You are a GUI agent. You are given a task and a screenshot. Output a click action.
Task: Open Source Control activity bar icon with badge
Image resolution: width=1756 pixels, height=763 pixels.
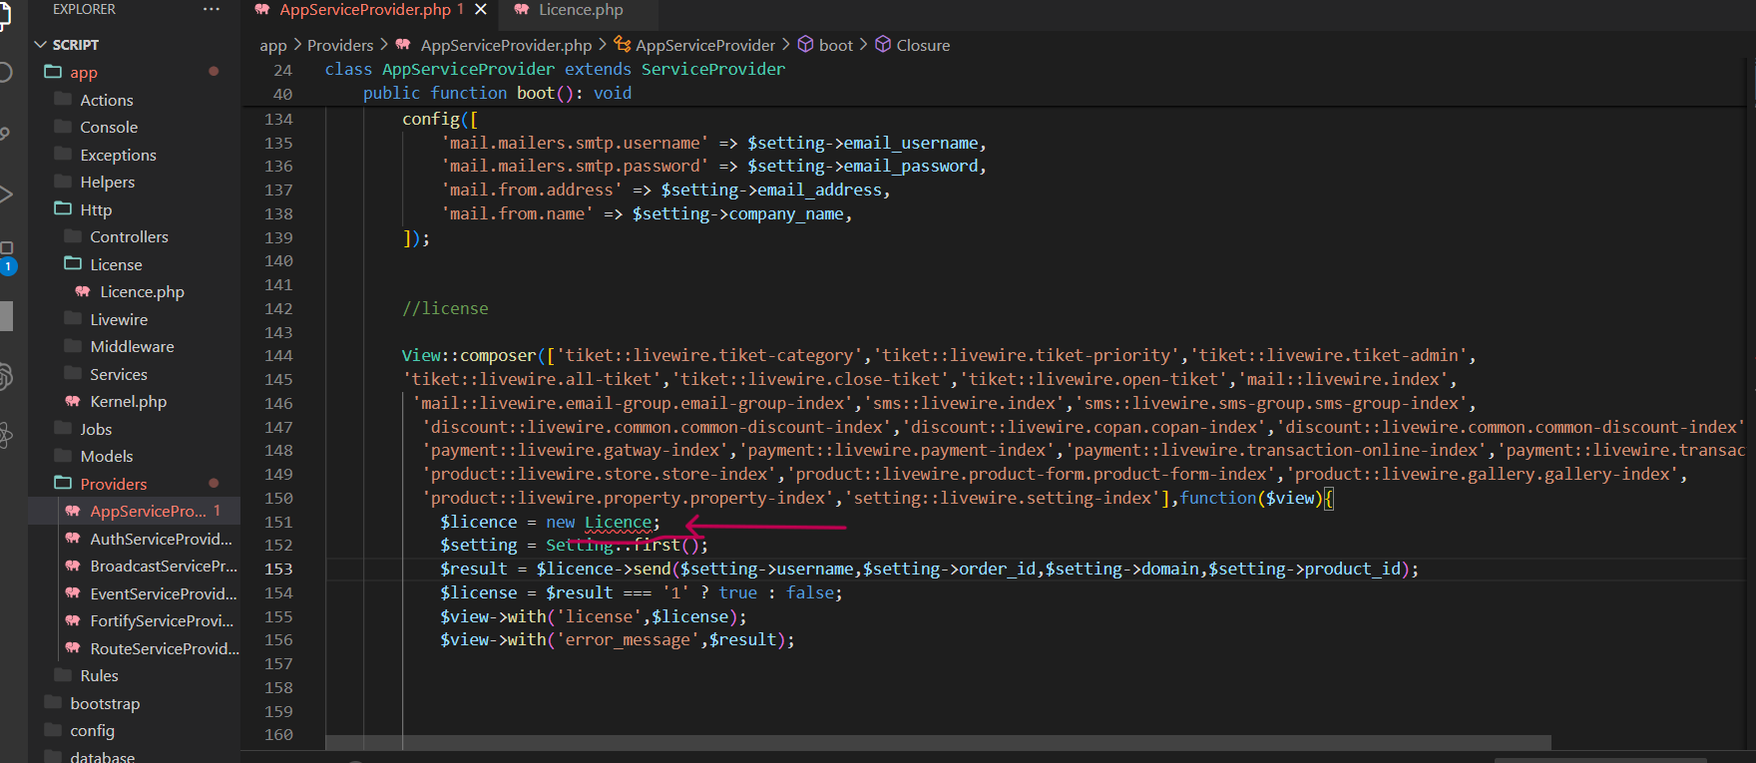tap(7, 256)
